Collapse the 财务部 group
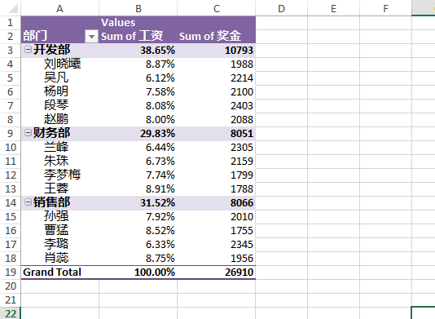Image resolution: width=435 pixels, height=319 pixels. click(28, 133)
